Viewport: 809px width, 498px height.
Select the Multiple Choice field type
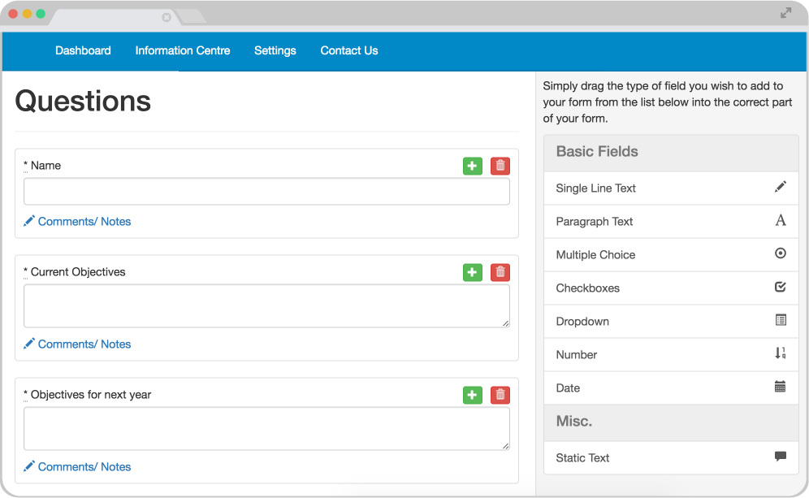click(x=671, y=255)
